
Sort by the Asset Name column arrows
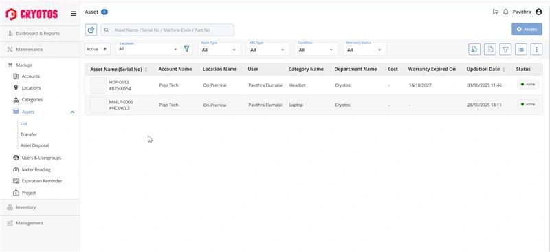146,70
